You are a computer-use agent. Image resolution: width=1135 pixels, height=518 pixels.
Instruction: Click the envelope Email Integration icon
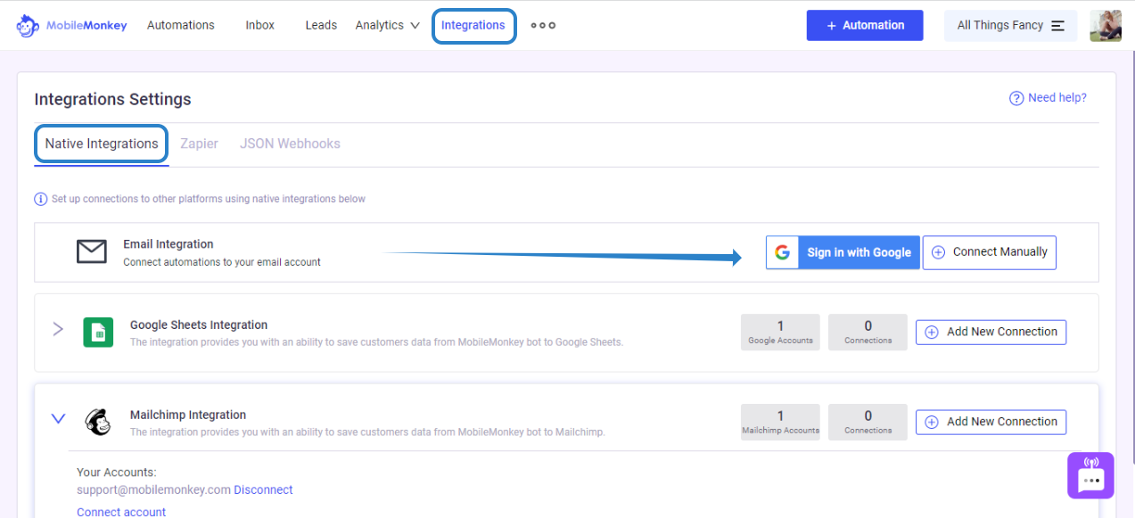click(91, 252)
